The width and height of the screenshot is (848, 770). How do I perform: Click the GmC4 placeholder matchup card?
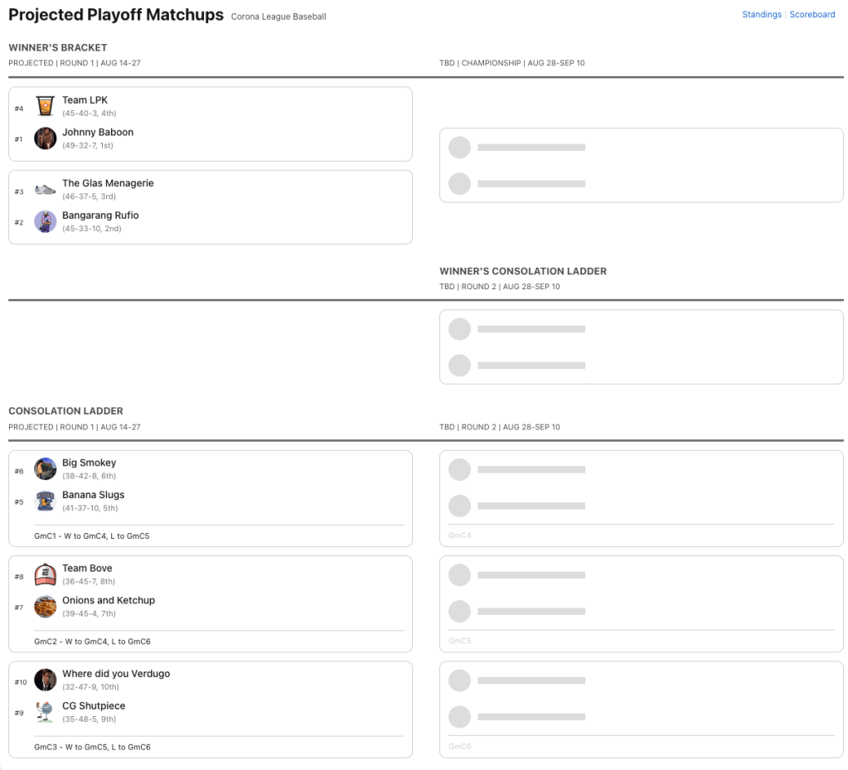[641, 498]
